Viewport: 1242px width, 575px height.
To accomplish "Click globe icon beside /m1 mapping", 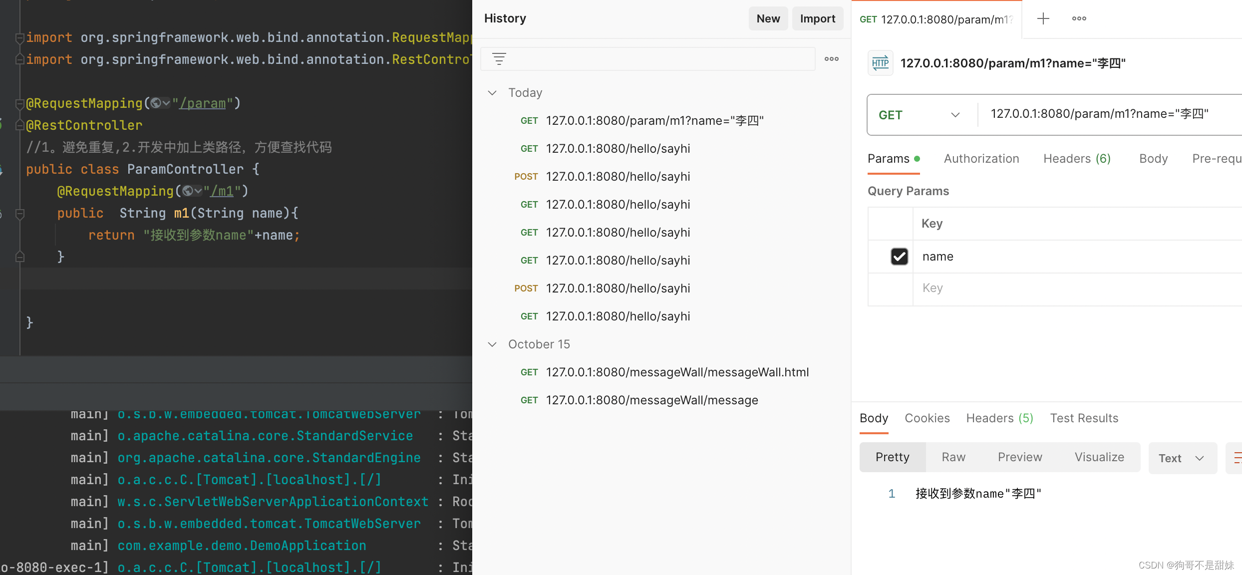I will (x=188, y=191).
